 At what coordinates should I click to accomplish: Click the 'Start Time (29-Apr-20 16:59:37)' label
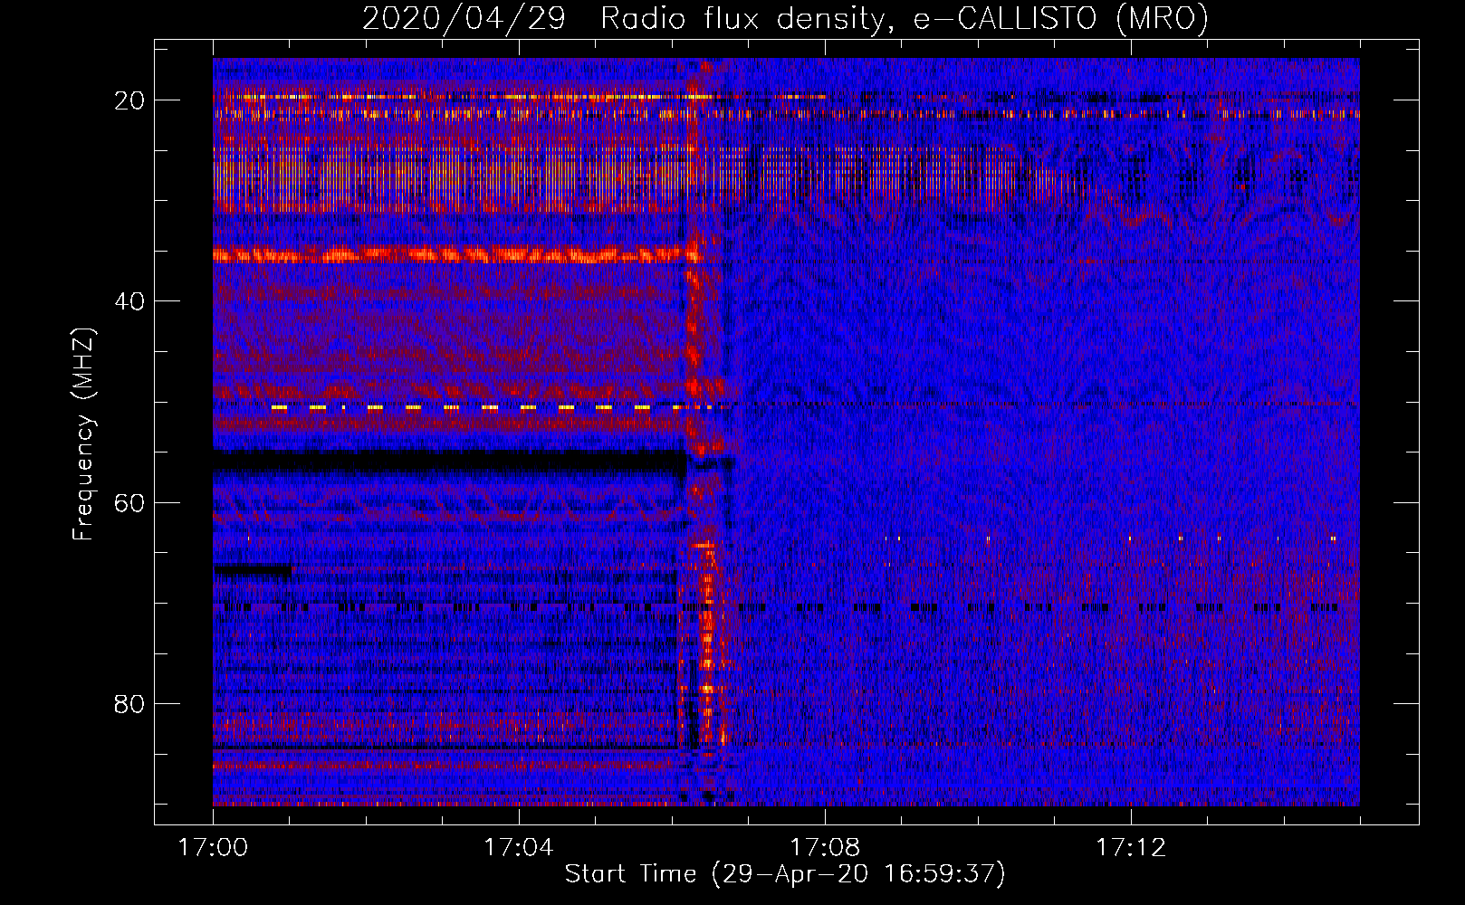point(785,874)
